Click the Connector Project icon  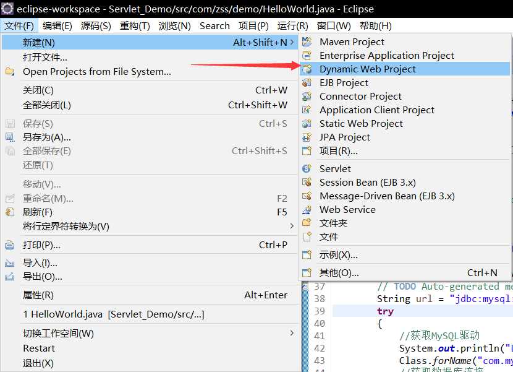(307, 97)
